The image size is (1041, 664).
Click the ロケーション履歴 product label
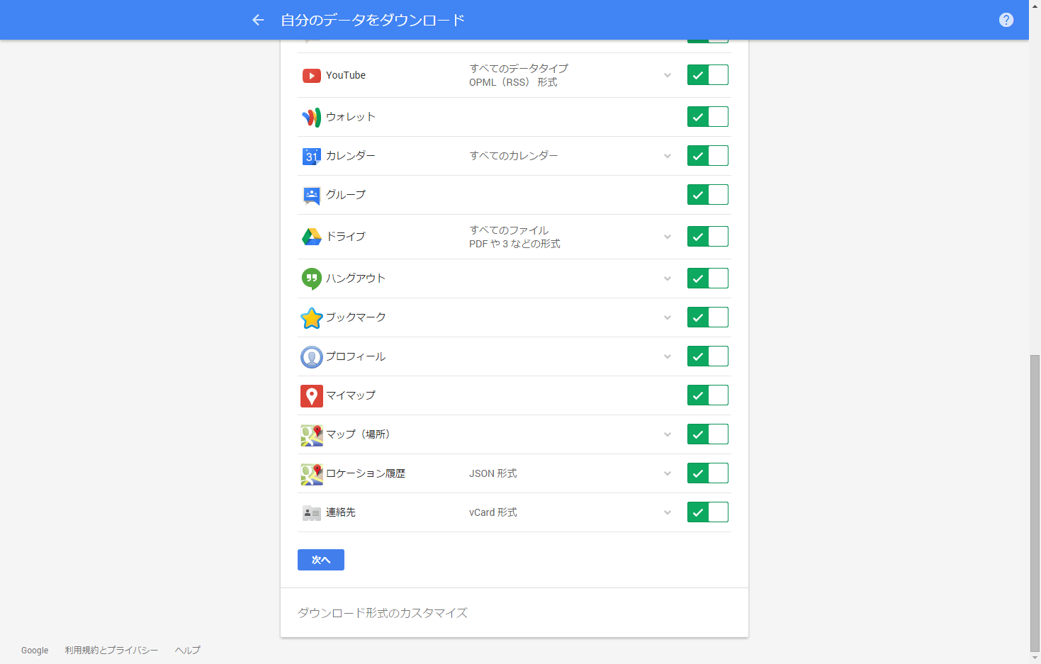[366, 473]
